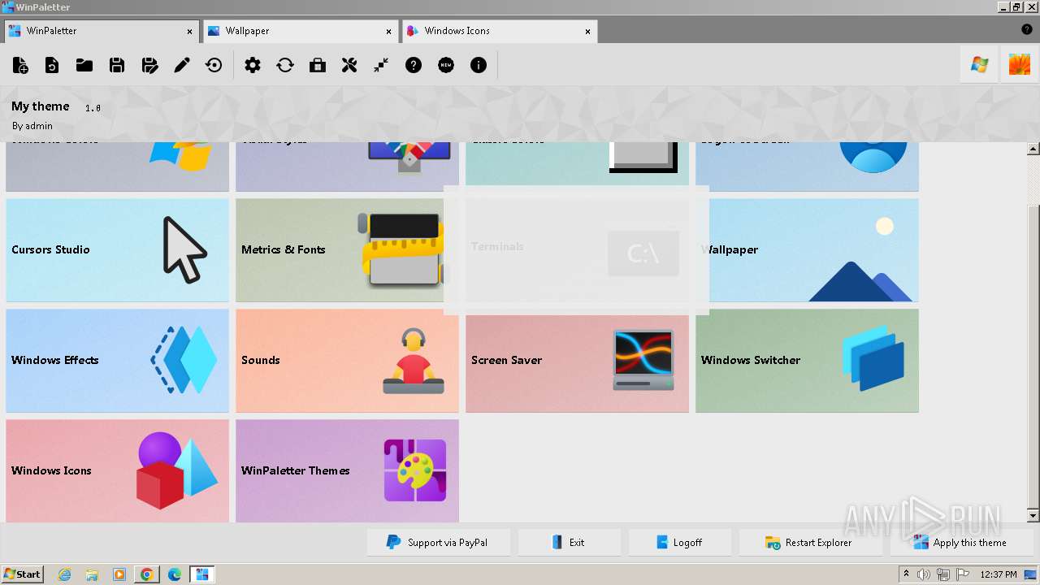Open Chrome from the taskbar
This screenshot has height=585, width=1040.
coord(147,574)
